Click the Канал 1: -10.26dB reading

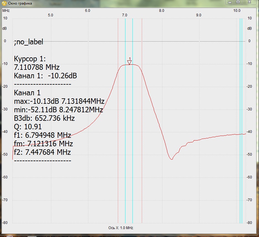point(46,76)
